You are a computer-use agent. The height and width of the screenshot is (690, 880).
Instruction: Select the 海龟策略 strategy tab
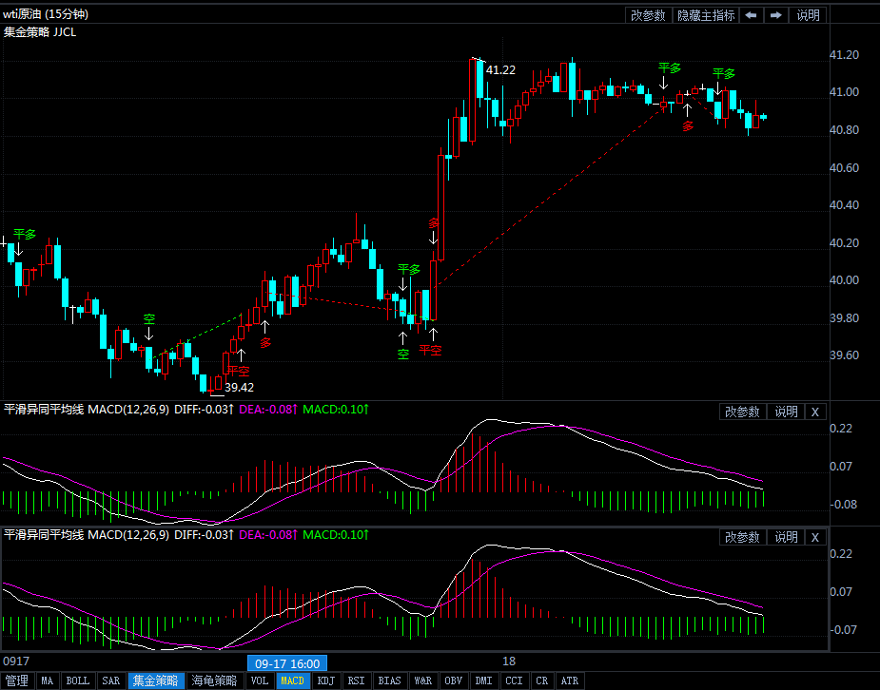(x=215, y=680)
